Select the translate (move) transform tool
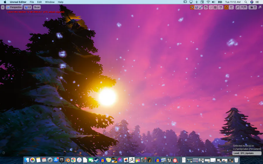Screen dimensions: 263x164 pyautogui.click(x=192, y=7)
